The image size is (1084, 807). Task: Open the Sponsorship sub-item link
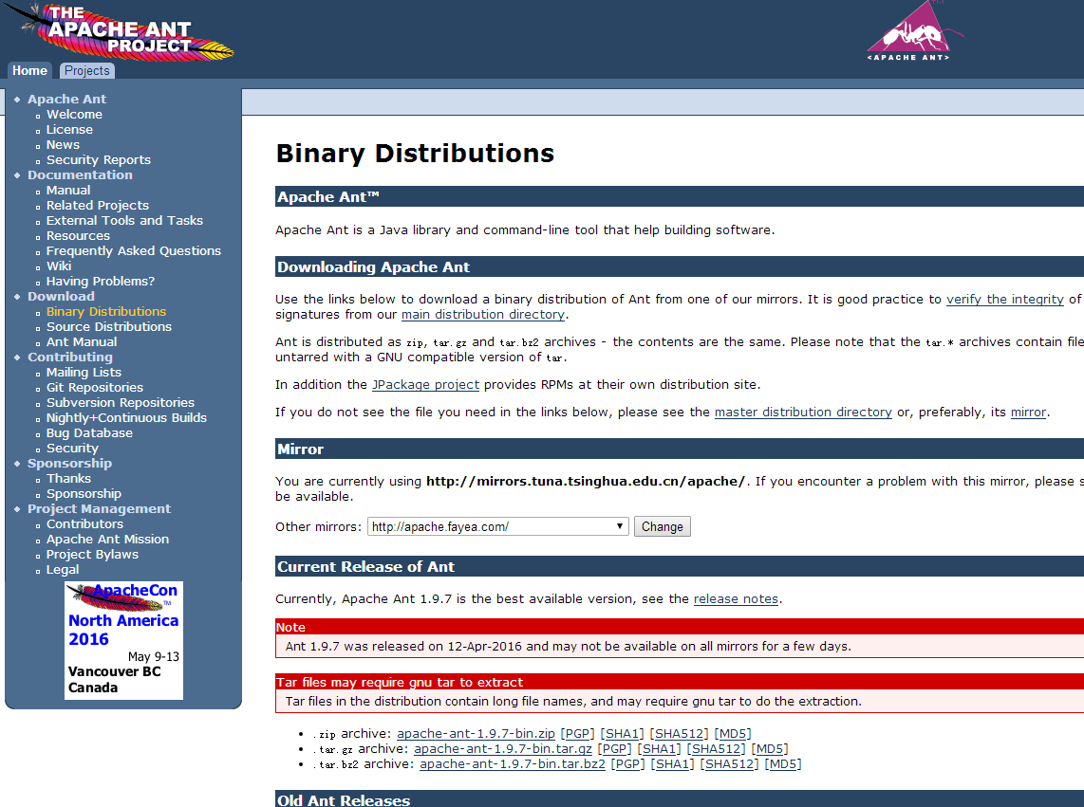[84, 494]
